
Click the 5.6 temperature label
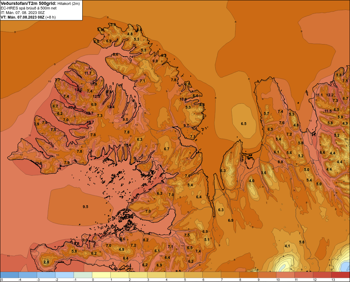(x=289, y=153)
